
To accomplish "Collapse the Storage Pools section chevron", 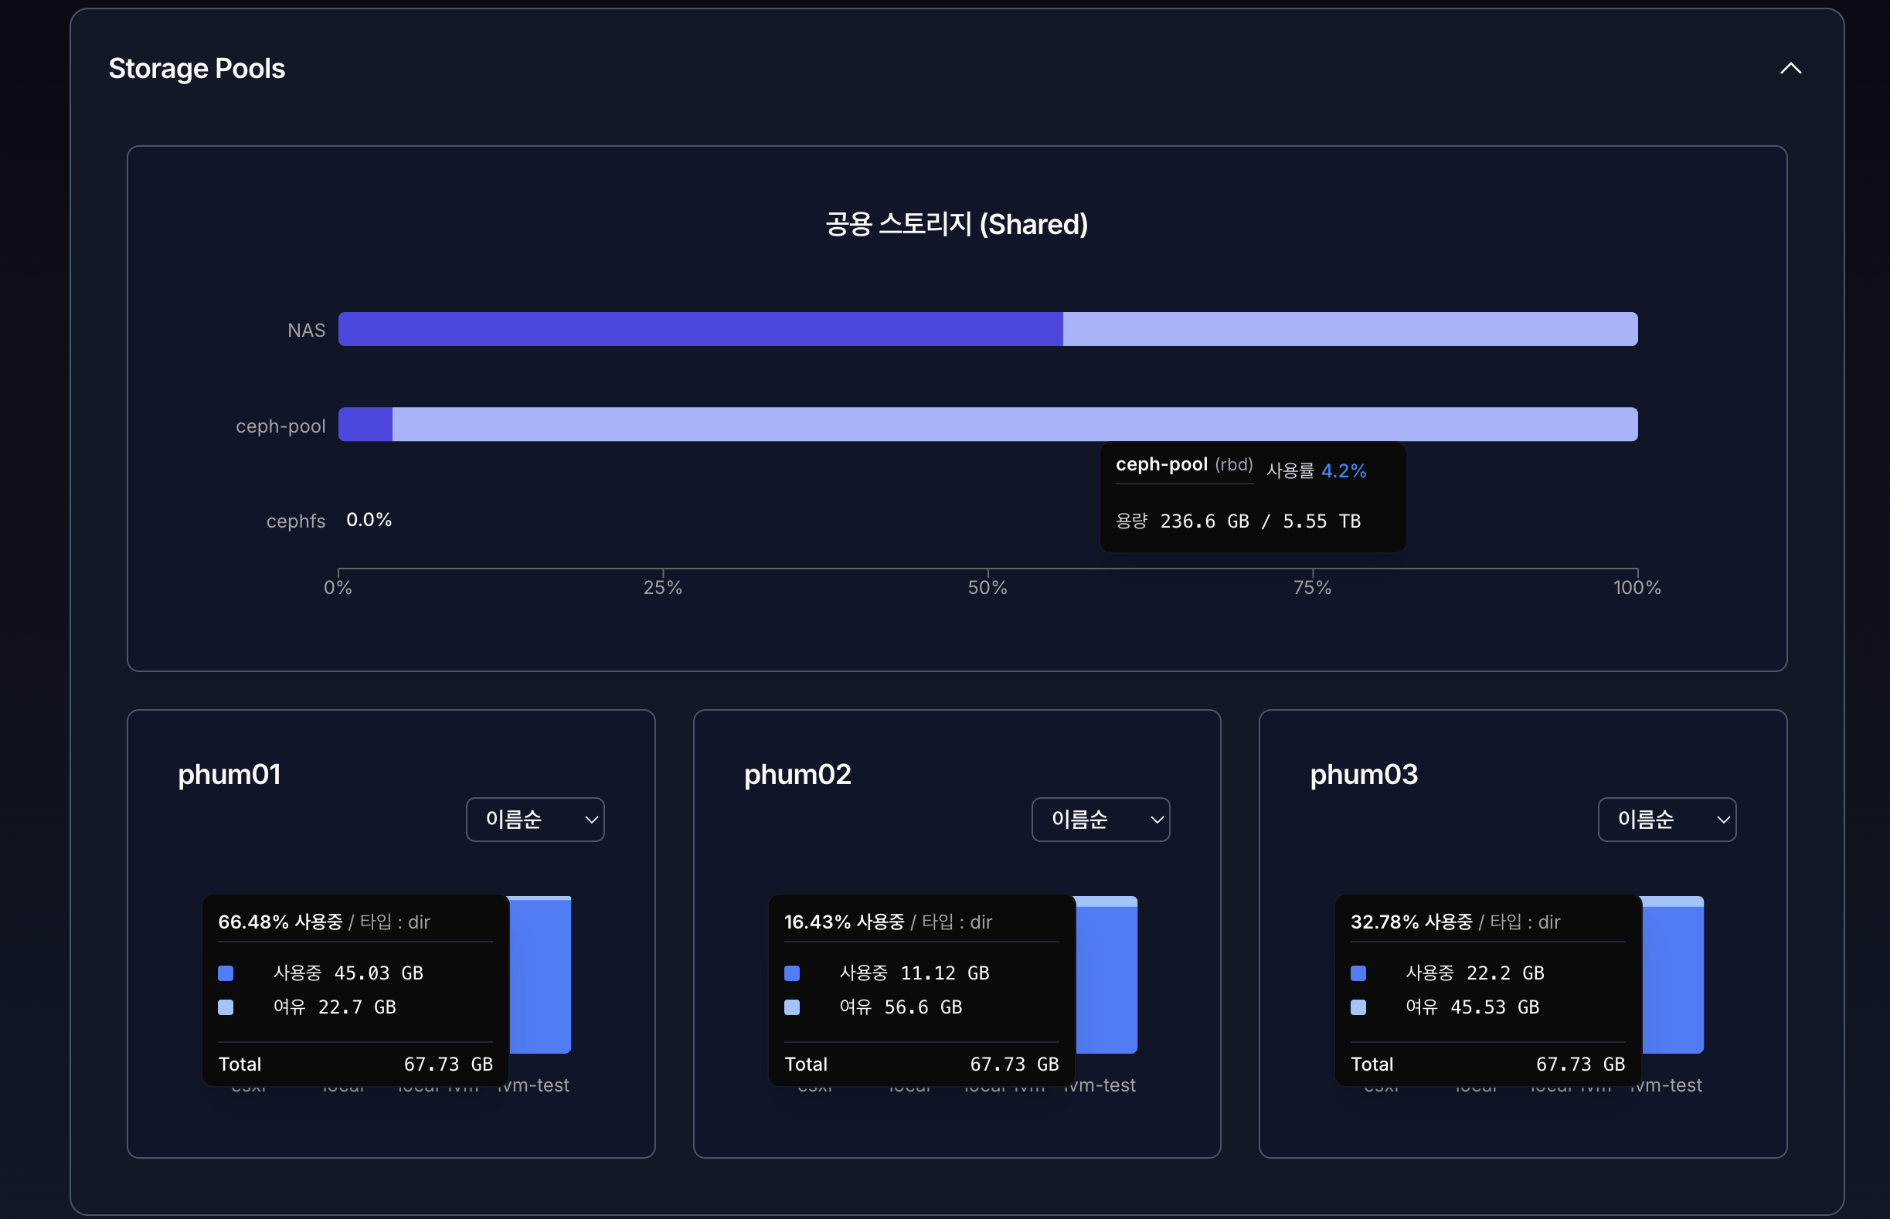I will click(x=1790, y=69).
